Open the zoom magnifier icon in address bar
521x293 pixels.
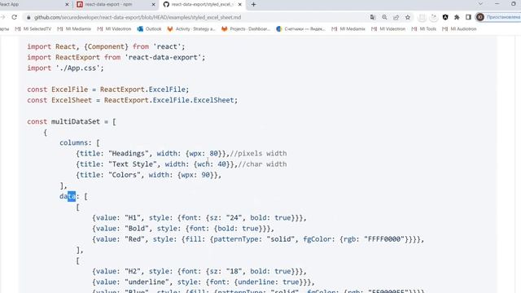(x=384, y=17)
